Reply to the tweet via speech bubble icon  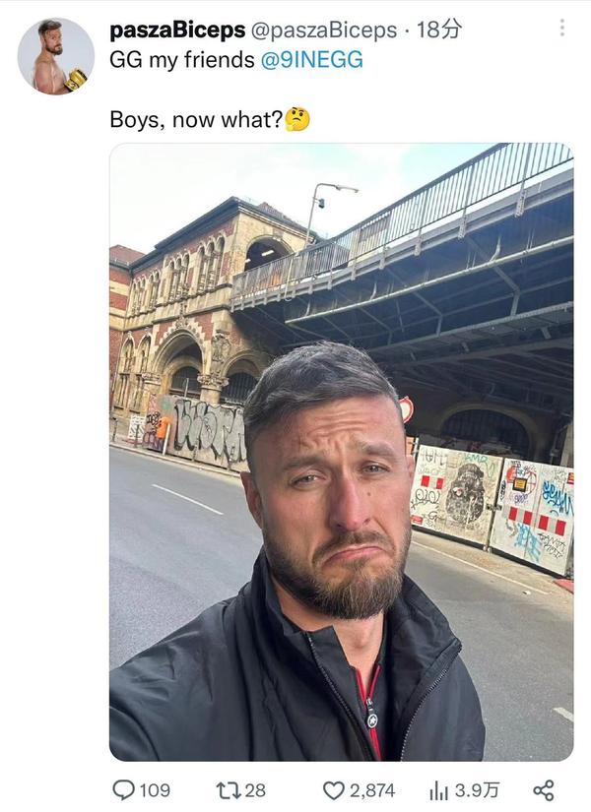pos(123,789)
